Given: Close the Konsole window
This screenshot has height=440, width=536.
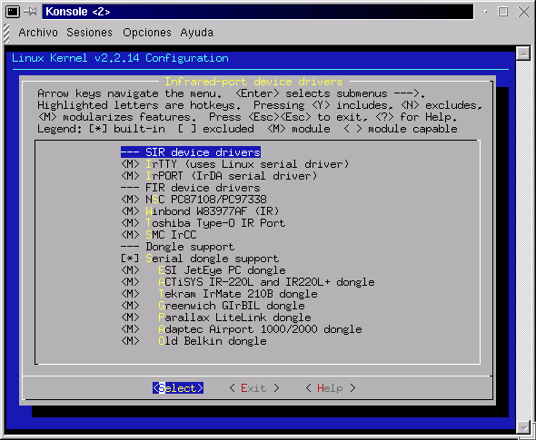Looking at the screenshot, I should point(523,12).
